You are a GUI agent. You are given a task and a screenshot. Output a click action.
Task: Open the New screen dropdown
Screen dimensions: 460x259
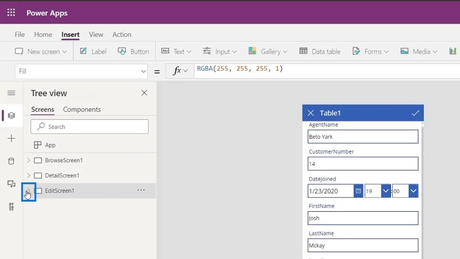(x=41, y=51)
